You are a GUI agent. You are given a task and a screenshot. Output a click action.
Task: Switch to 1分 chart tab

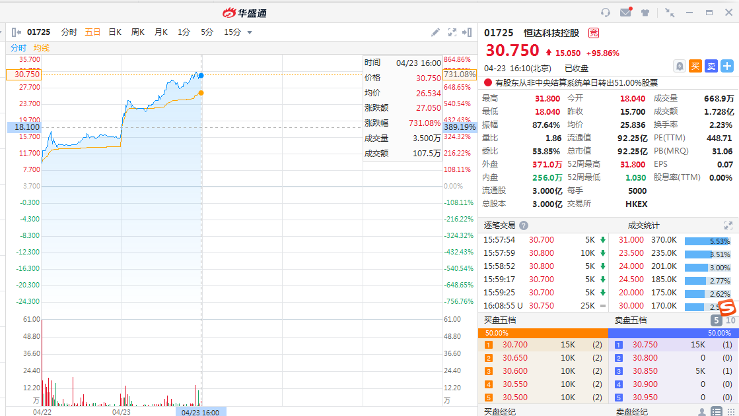tap(184, 32)
